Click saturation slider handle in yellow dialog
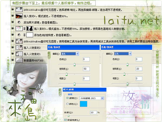 66,74
